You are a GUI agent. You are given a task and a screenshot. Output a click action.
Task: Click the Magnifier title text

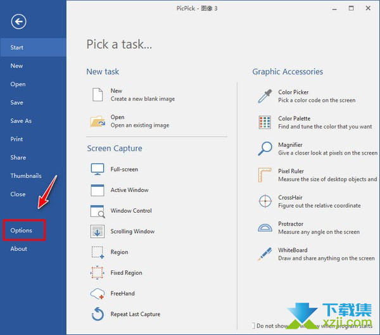[x=290, y=145]
